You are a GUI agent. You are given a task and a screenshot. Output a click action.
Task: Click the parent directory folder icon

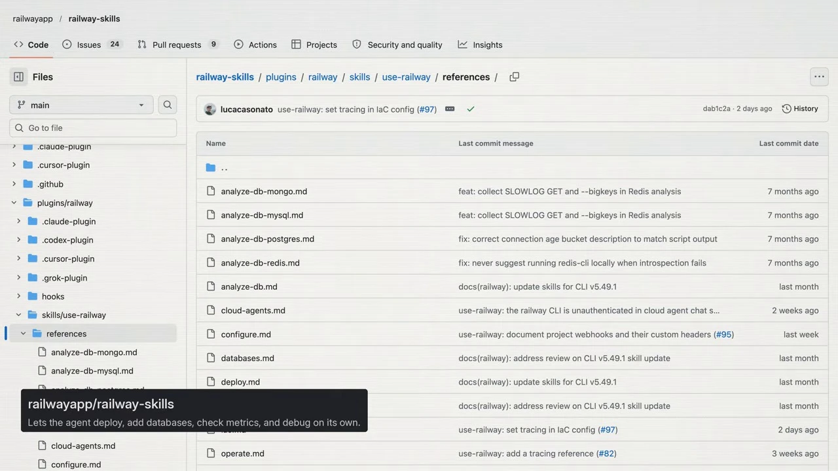pos(211,167)
